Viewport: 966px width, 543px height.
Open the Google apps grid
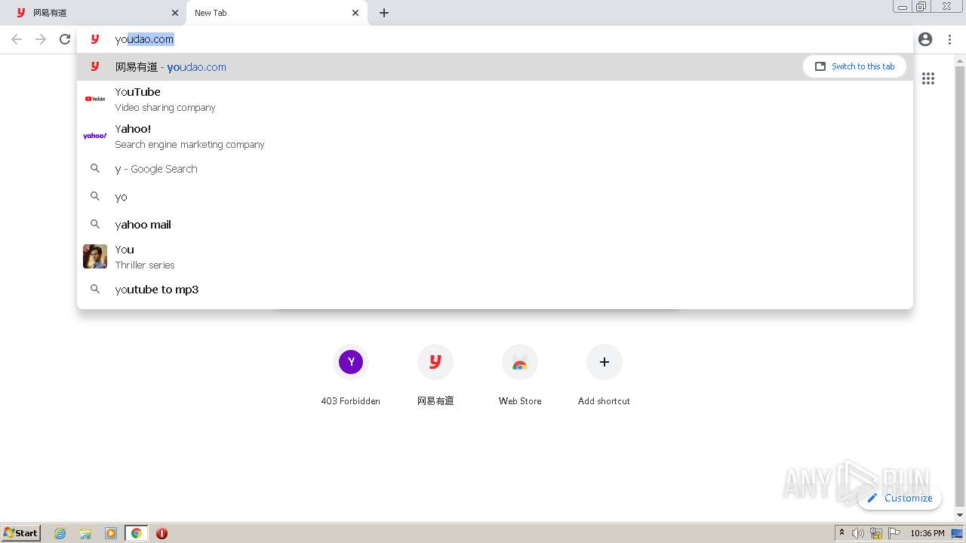928,78
